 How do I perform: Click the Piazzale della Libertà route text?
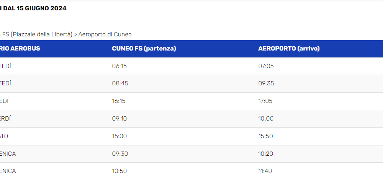(41, 34)
